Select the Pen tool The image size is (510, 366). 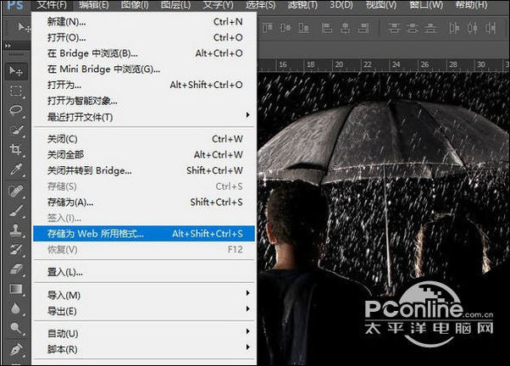point(16,348)
